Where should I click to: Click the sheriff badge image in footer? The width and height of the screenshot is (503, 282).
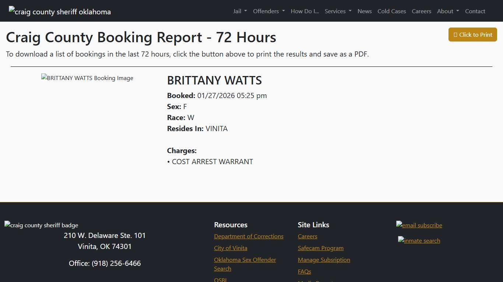click(x=41, y=225)
